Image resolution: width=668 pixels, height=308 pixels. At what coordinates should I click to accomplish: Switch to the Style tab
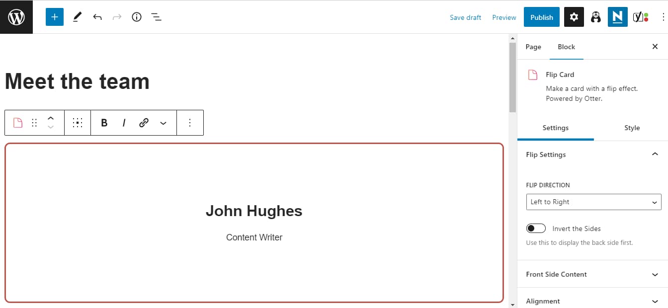632,128
